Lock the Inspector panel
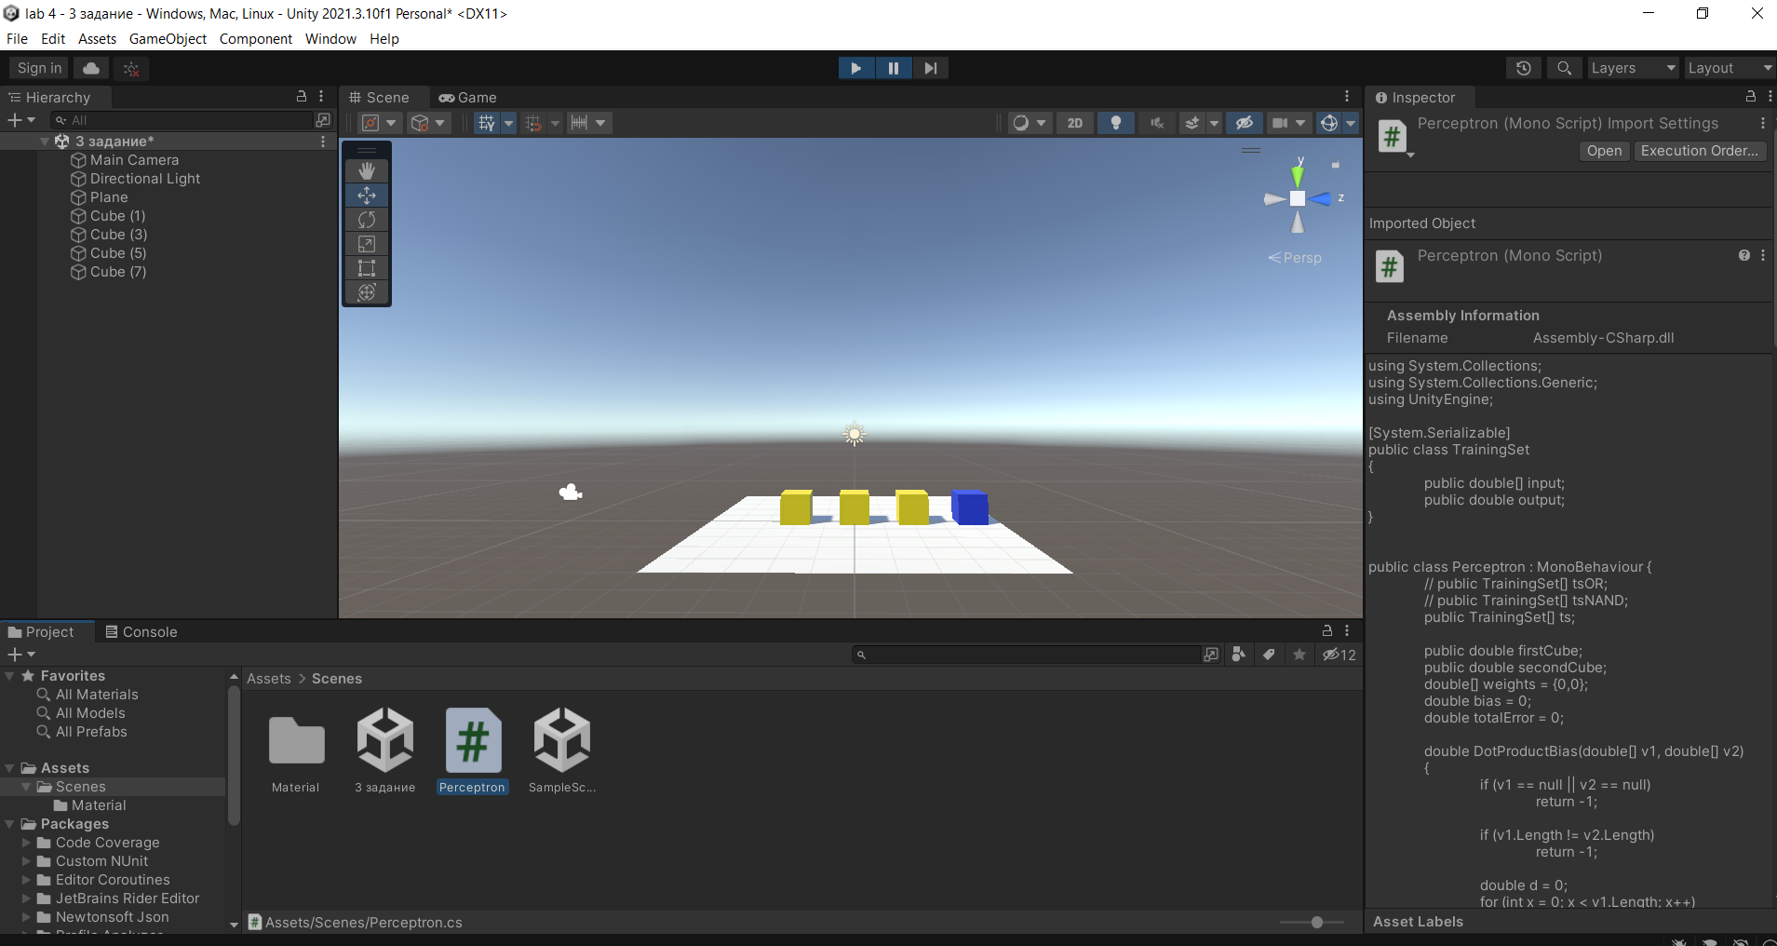Image resolution: width=1777 pixels, height=946 pixels. coord(1750,97)
